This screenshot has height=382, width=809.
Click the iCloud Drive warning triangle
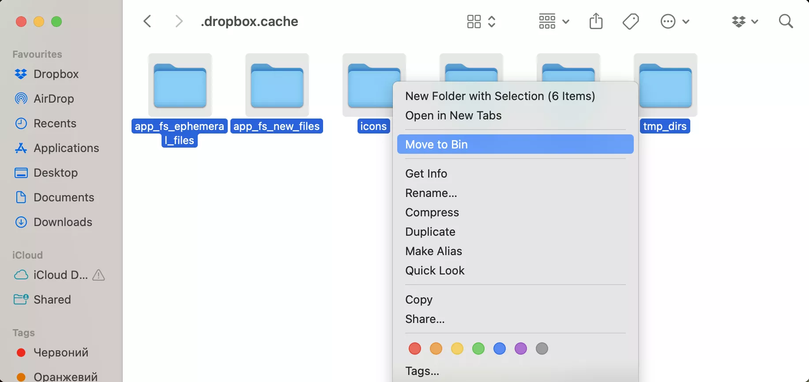[99, 275]
